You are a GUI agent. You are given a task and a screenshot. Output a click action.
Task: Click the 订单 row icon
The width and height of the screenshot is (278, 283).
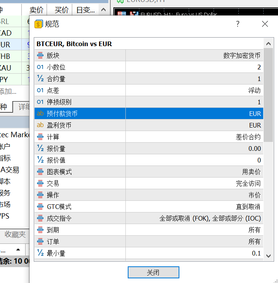click(40, 242)
